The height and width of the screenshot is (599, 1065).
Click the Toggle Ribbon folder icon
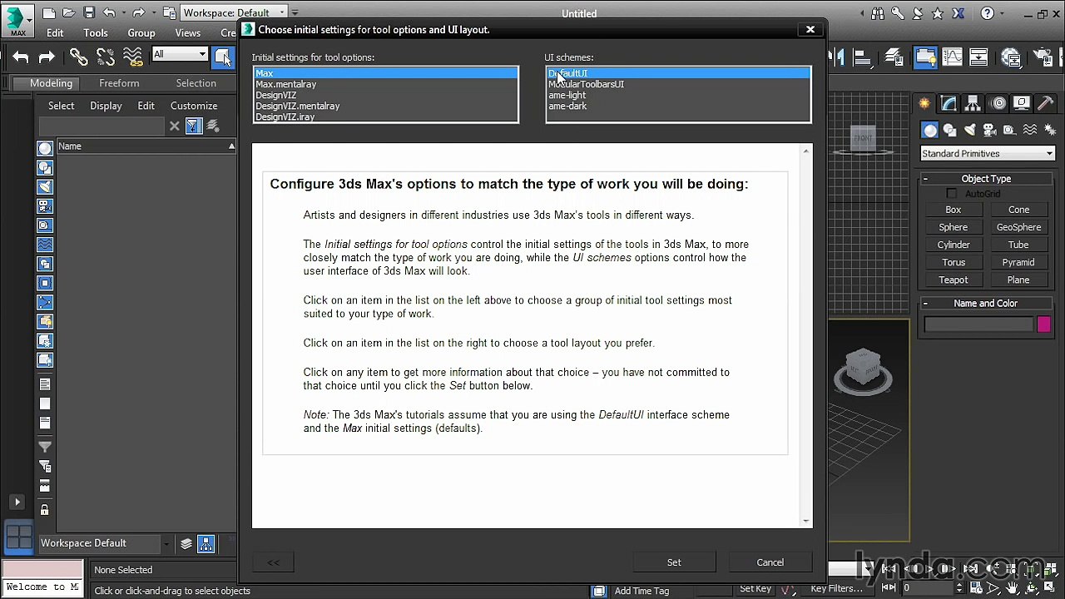[925, 57]
